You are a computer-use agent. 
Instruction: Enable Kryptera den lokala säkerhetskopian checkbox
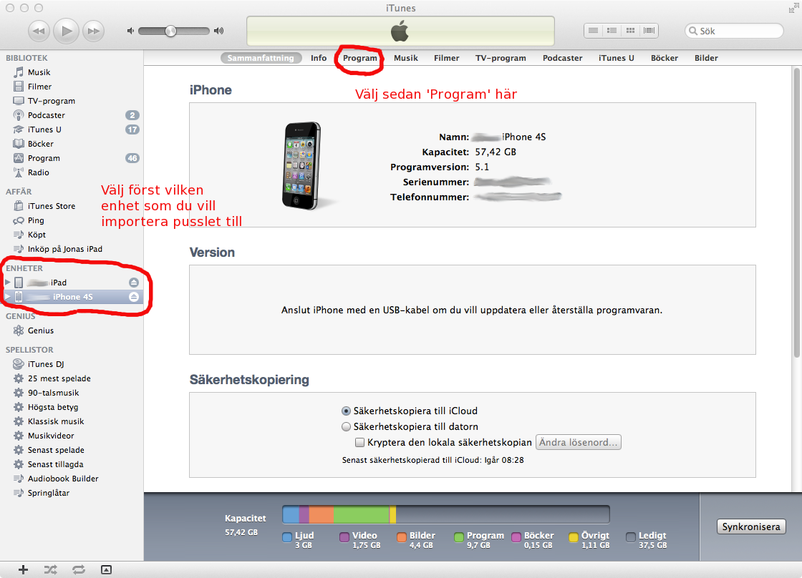[x=360, y=443]
